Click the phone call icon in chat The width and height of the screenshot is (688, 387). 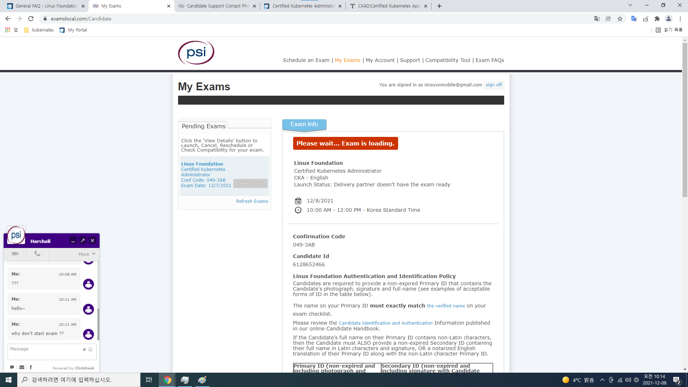[37, 254]
